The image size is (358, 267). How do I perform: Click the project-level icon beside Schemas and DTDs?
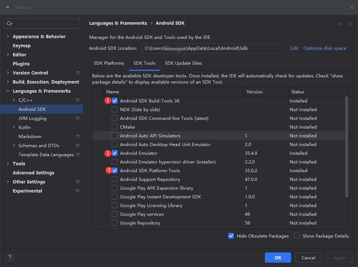pos(77,145)
